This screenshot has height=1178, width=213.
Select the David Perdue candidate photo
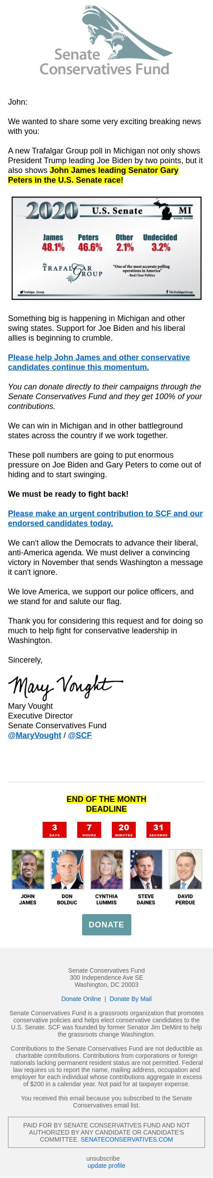[x=185, y=869]
